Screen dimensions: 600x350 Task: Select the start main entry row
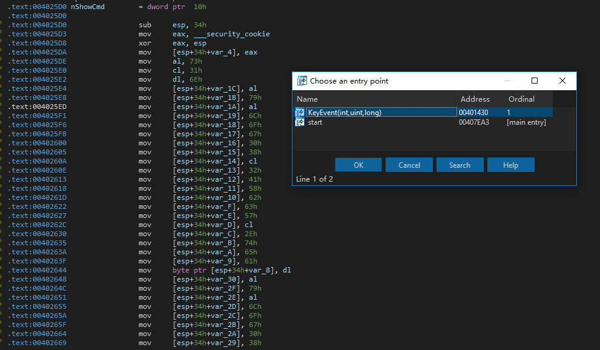pos(423,122)
